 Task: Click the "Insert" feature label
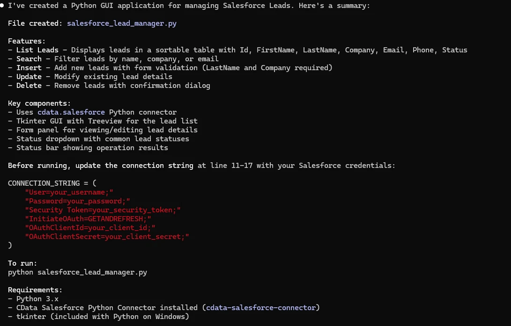29,68
